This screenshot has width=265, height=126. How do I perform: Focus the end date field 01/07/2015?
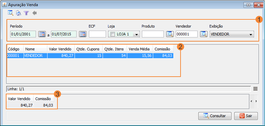tap(64, 34)
